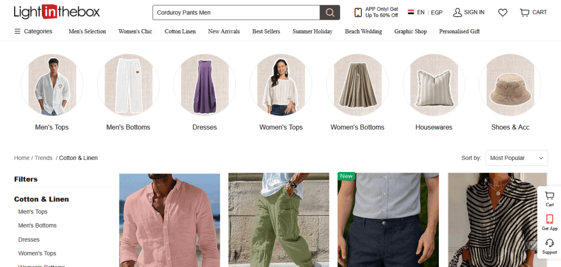Click the Sign In user icon

[457, 12]
